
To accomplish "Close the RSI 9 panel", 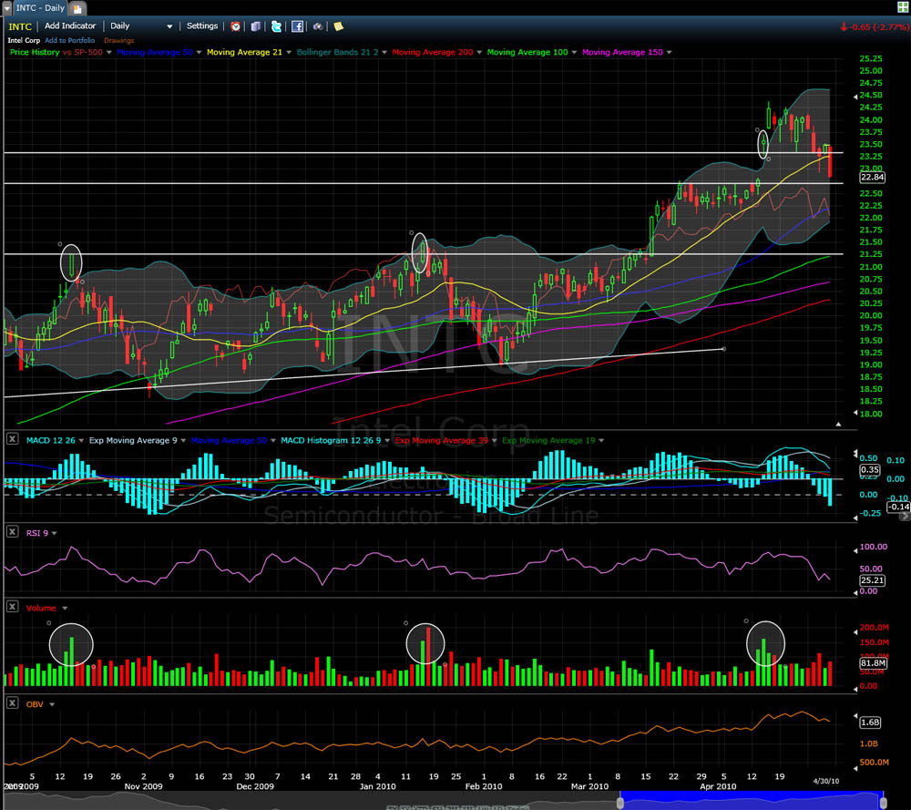I will (x=12, y=531).
